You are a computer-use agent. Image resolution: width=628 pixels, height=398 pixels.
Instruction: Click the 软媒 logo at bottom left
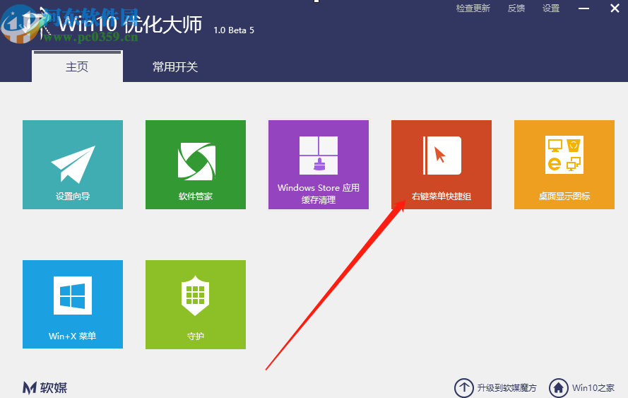click(x=45, y=387)
